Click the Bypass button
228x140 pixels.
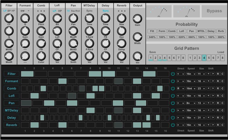pos(214,11)
